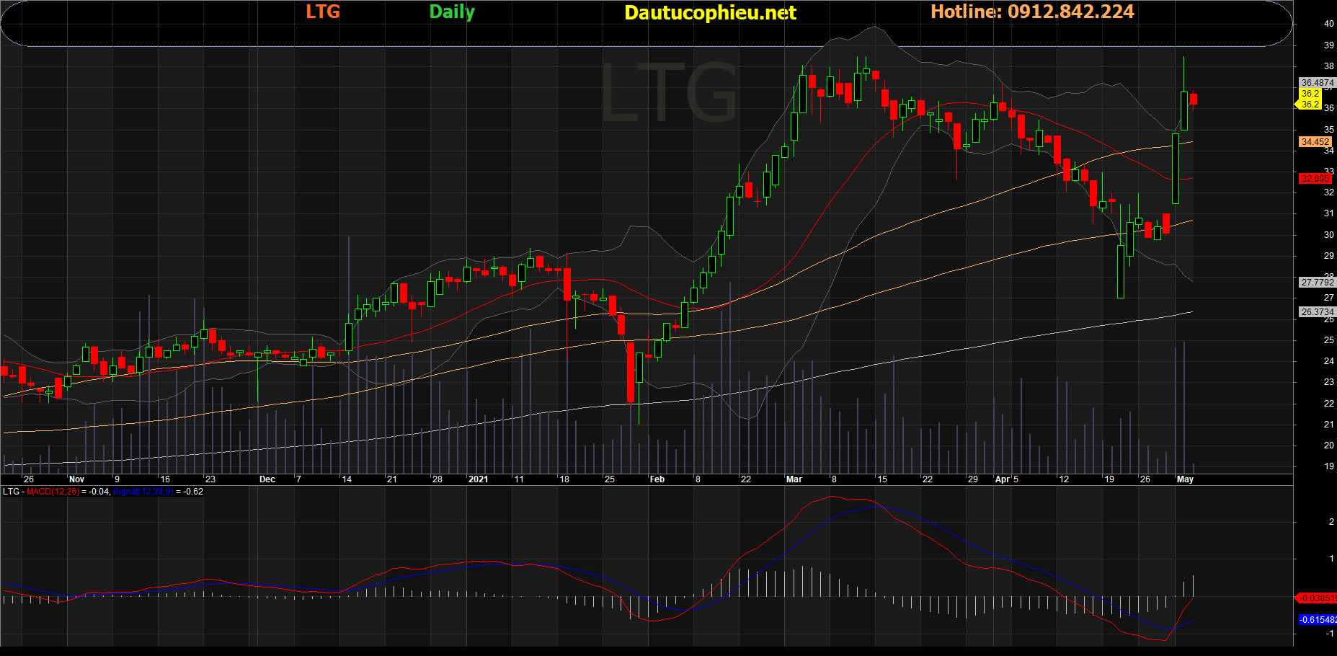Image resolution: width=1337 pixels, height=656 pixels.
Task: Click the blue Signal(12,26,9) indicator label
Action: [x=143, y=492]
